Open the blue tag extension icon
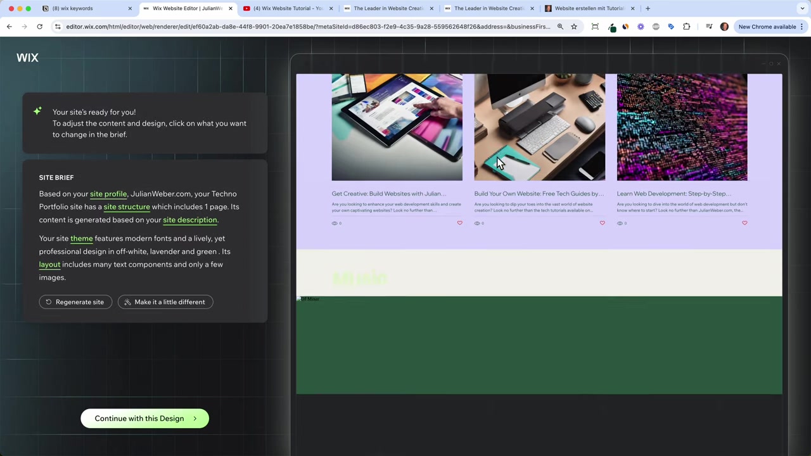The height and width of the screenshot is (456, 811). 671,27
